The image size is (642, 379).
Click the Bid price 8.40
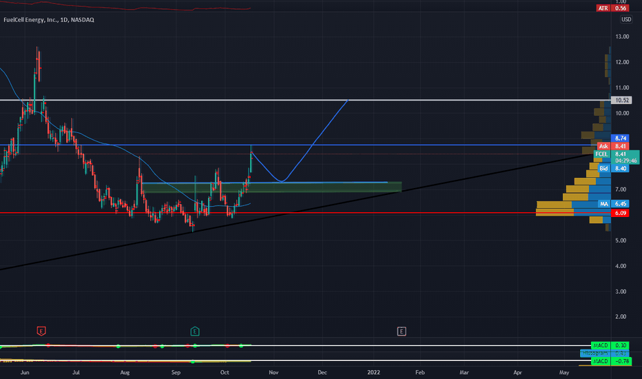pos(620,168)
